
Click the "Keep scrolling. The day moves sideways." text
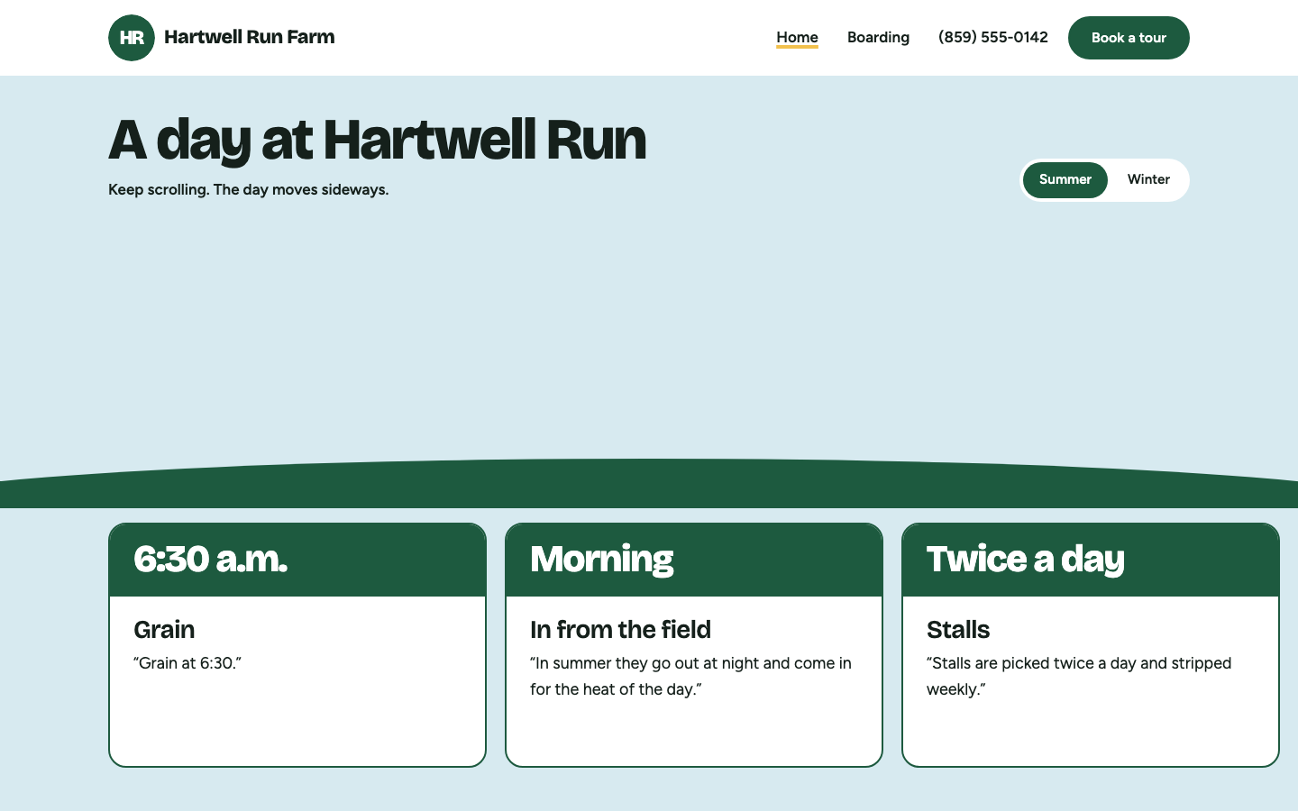coord(249,189)
